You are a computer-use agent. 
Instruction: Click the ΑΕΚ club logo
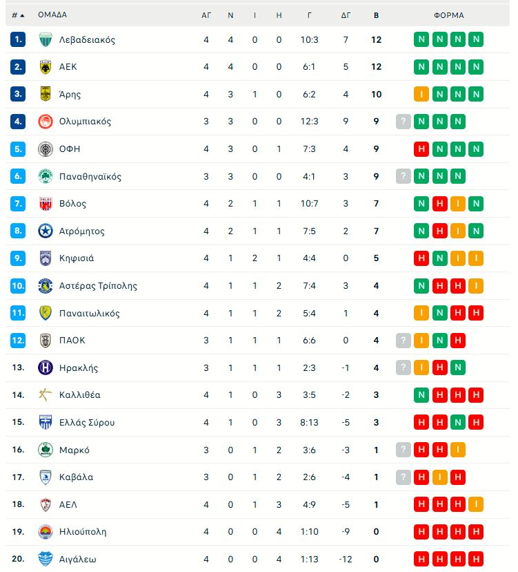[44, 67]
